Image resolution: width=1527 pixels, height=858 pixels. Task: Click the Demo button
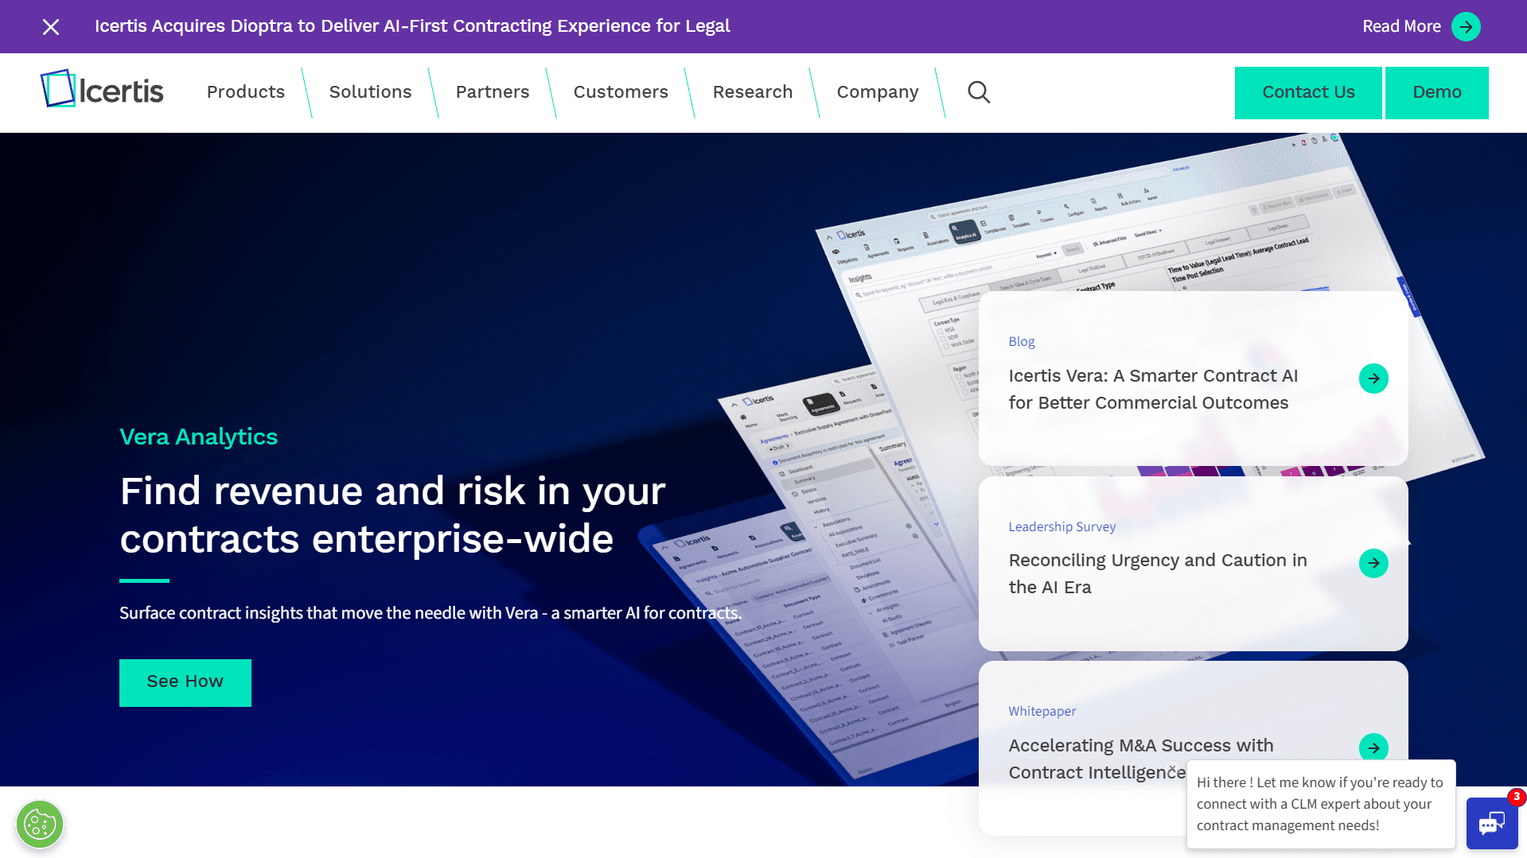pyautogui.click(x=1436, y=92)
